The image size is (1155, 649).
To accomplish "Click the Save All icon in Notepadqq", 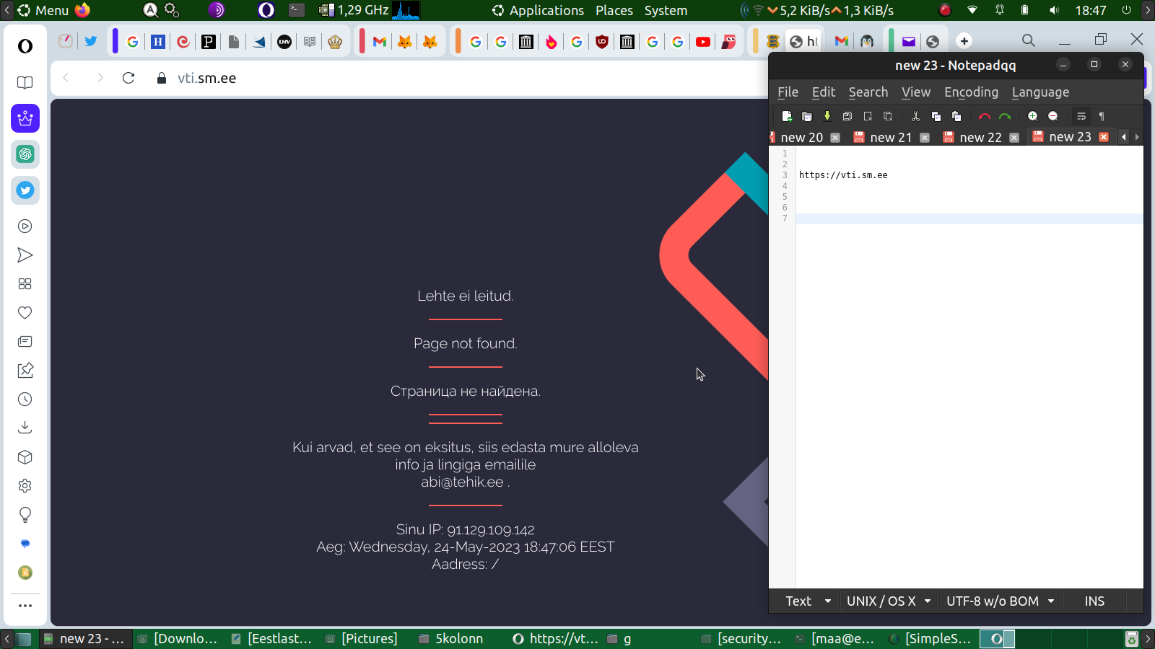I will click(x=847, y=116).
